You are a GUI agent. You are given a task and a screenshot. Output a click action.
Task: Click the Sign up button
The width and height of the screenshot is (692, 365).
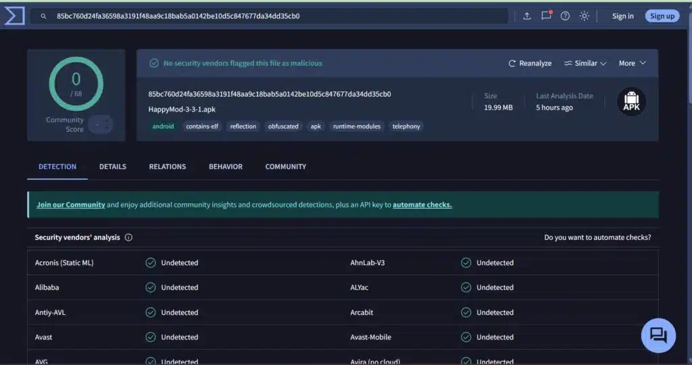[x=662, y=16]
